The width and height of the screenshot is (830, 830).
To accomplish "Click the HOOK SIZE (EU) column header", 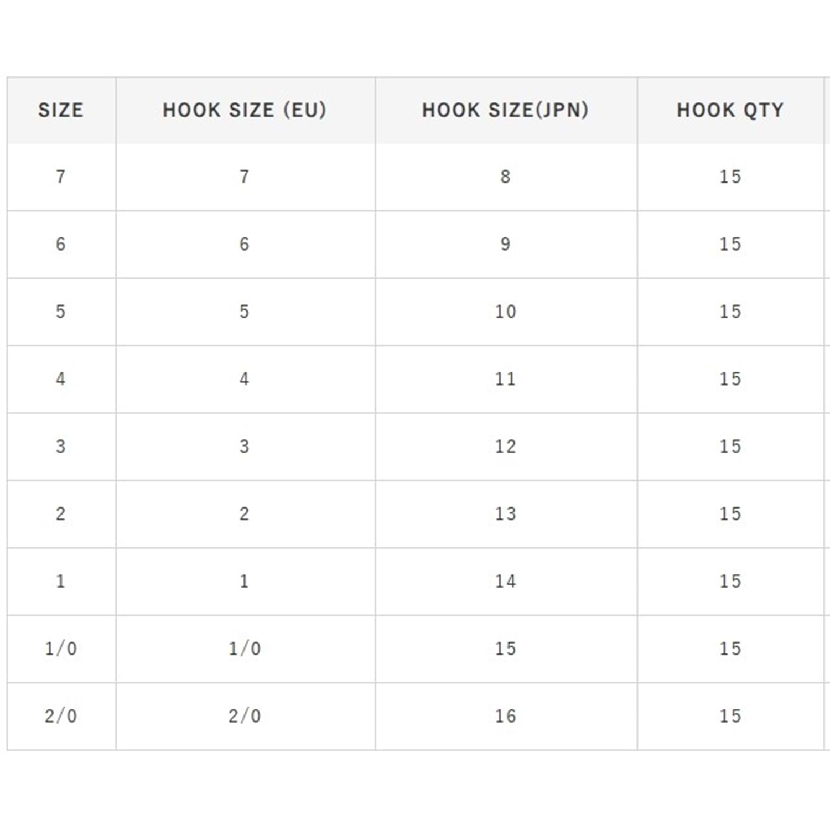I will click(245, 110).
